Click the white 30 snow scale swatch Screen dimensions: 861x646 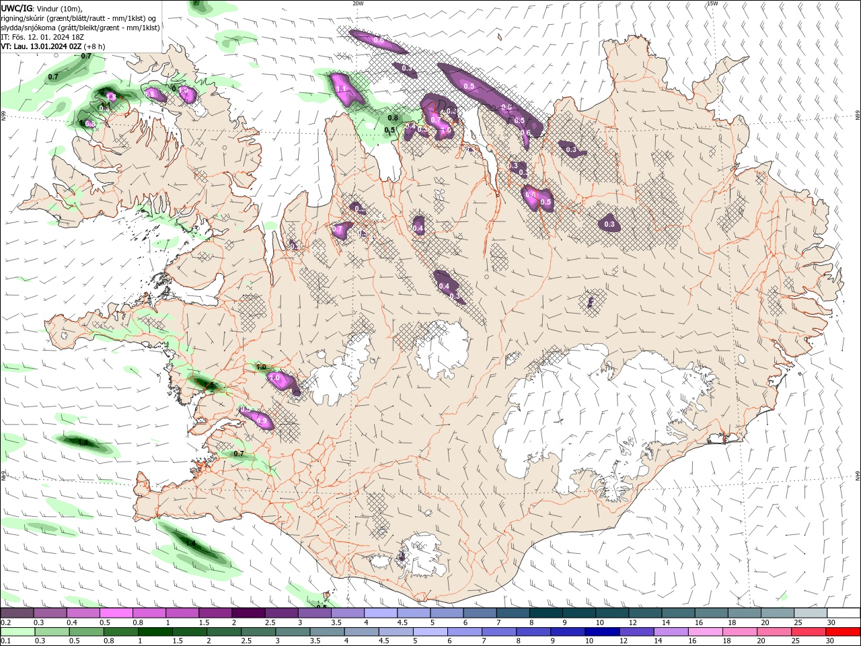(844, 613)
